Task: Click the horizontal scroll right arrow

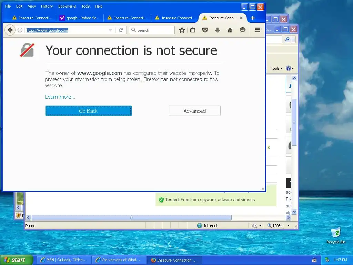Action: pyautogui.click(x=289, y=217)
